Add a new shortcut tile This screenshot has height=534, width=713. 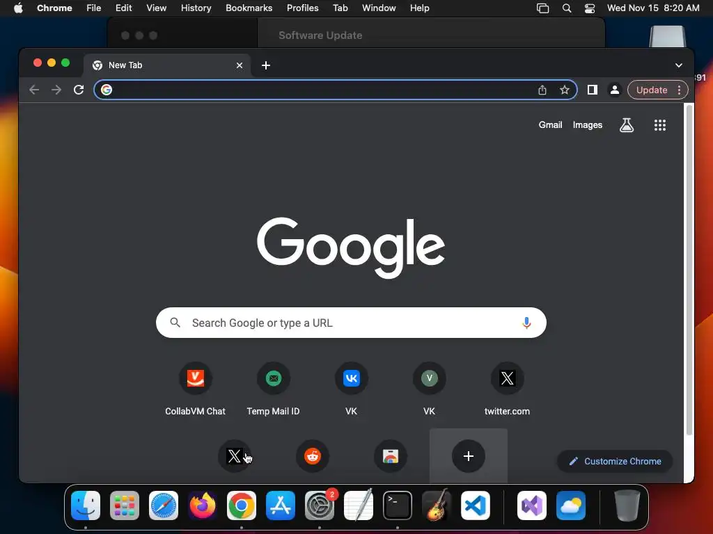click(469, 456)
